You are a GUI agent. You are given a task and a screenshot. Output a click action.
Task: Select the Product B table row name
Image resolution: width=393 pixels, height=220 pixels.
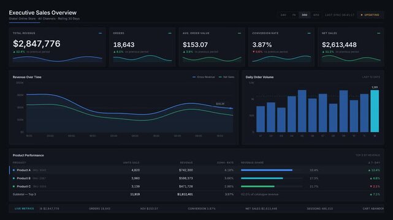23,178
